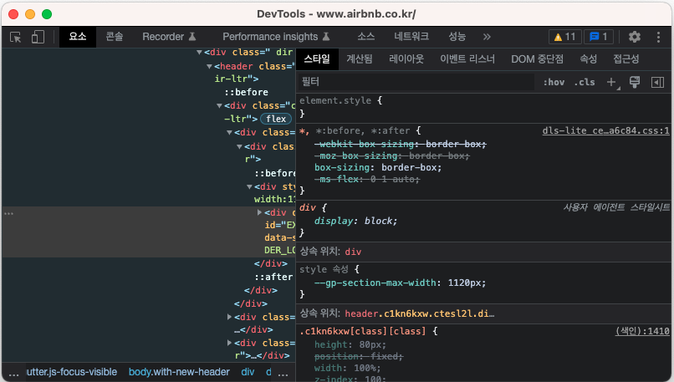Toggle the .cls element classes panel
Image resolution: width=674 pixels, height=382 pixels.
tap(585, 82)
